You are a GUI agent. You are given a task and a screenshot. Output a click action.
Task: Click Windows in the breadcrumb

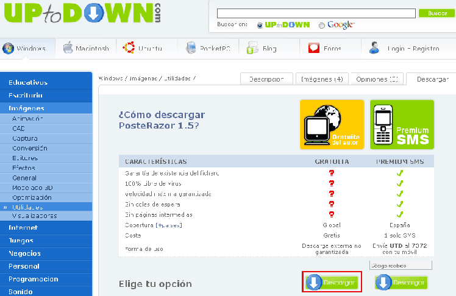[x=110, y=79]
